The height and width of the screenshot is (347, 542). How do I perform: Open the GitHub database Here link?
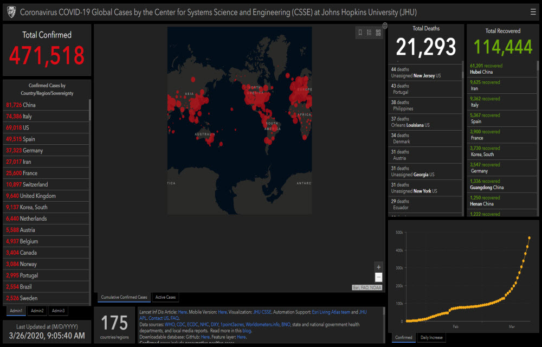(x=205, y=337)
